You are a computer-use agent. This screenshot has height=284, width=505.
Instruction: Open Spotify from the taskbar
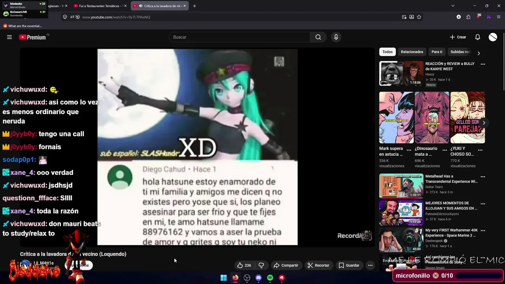click(270, 278)
